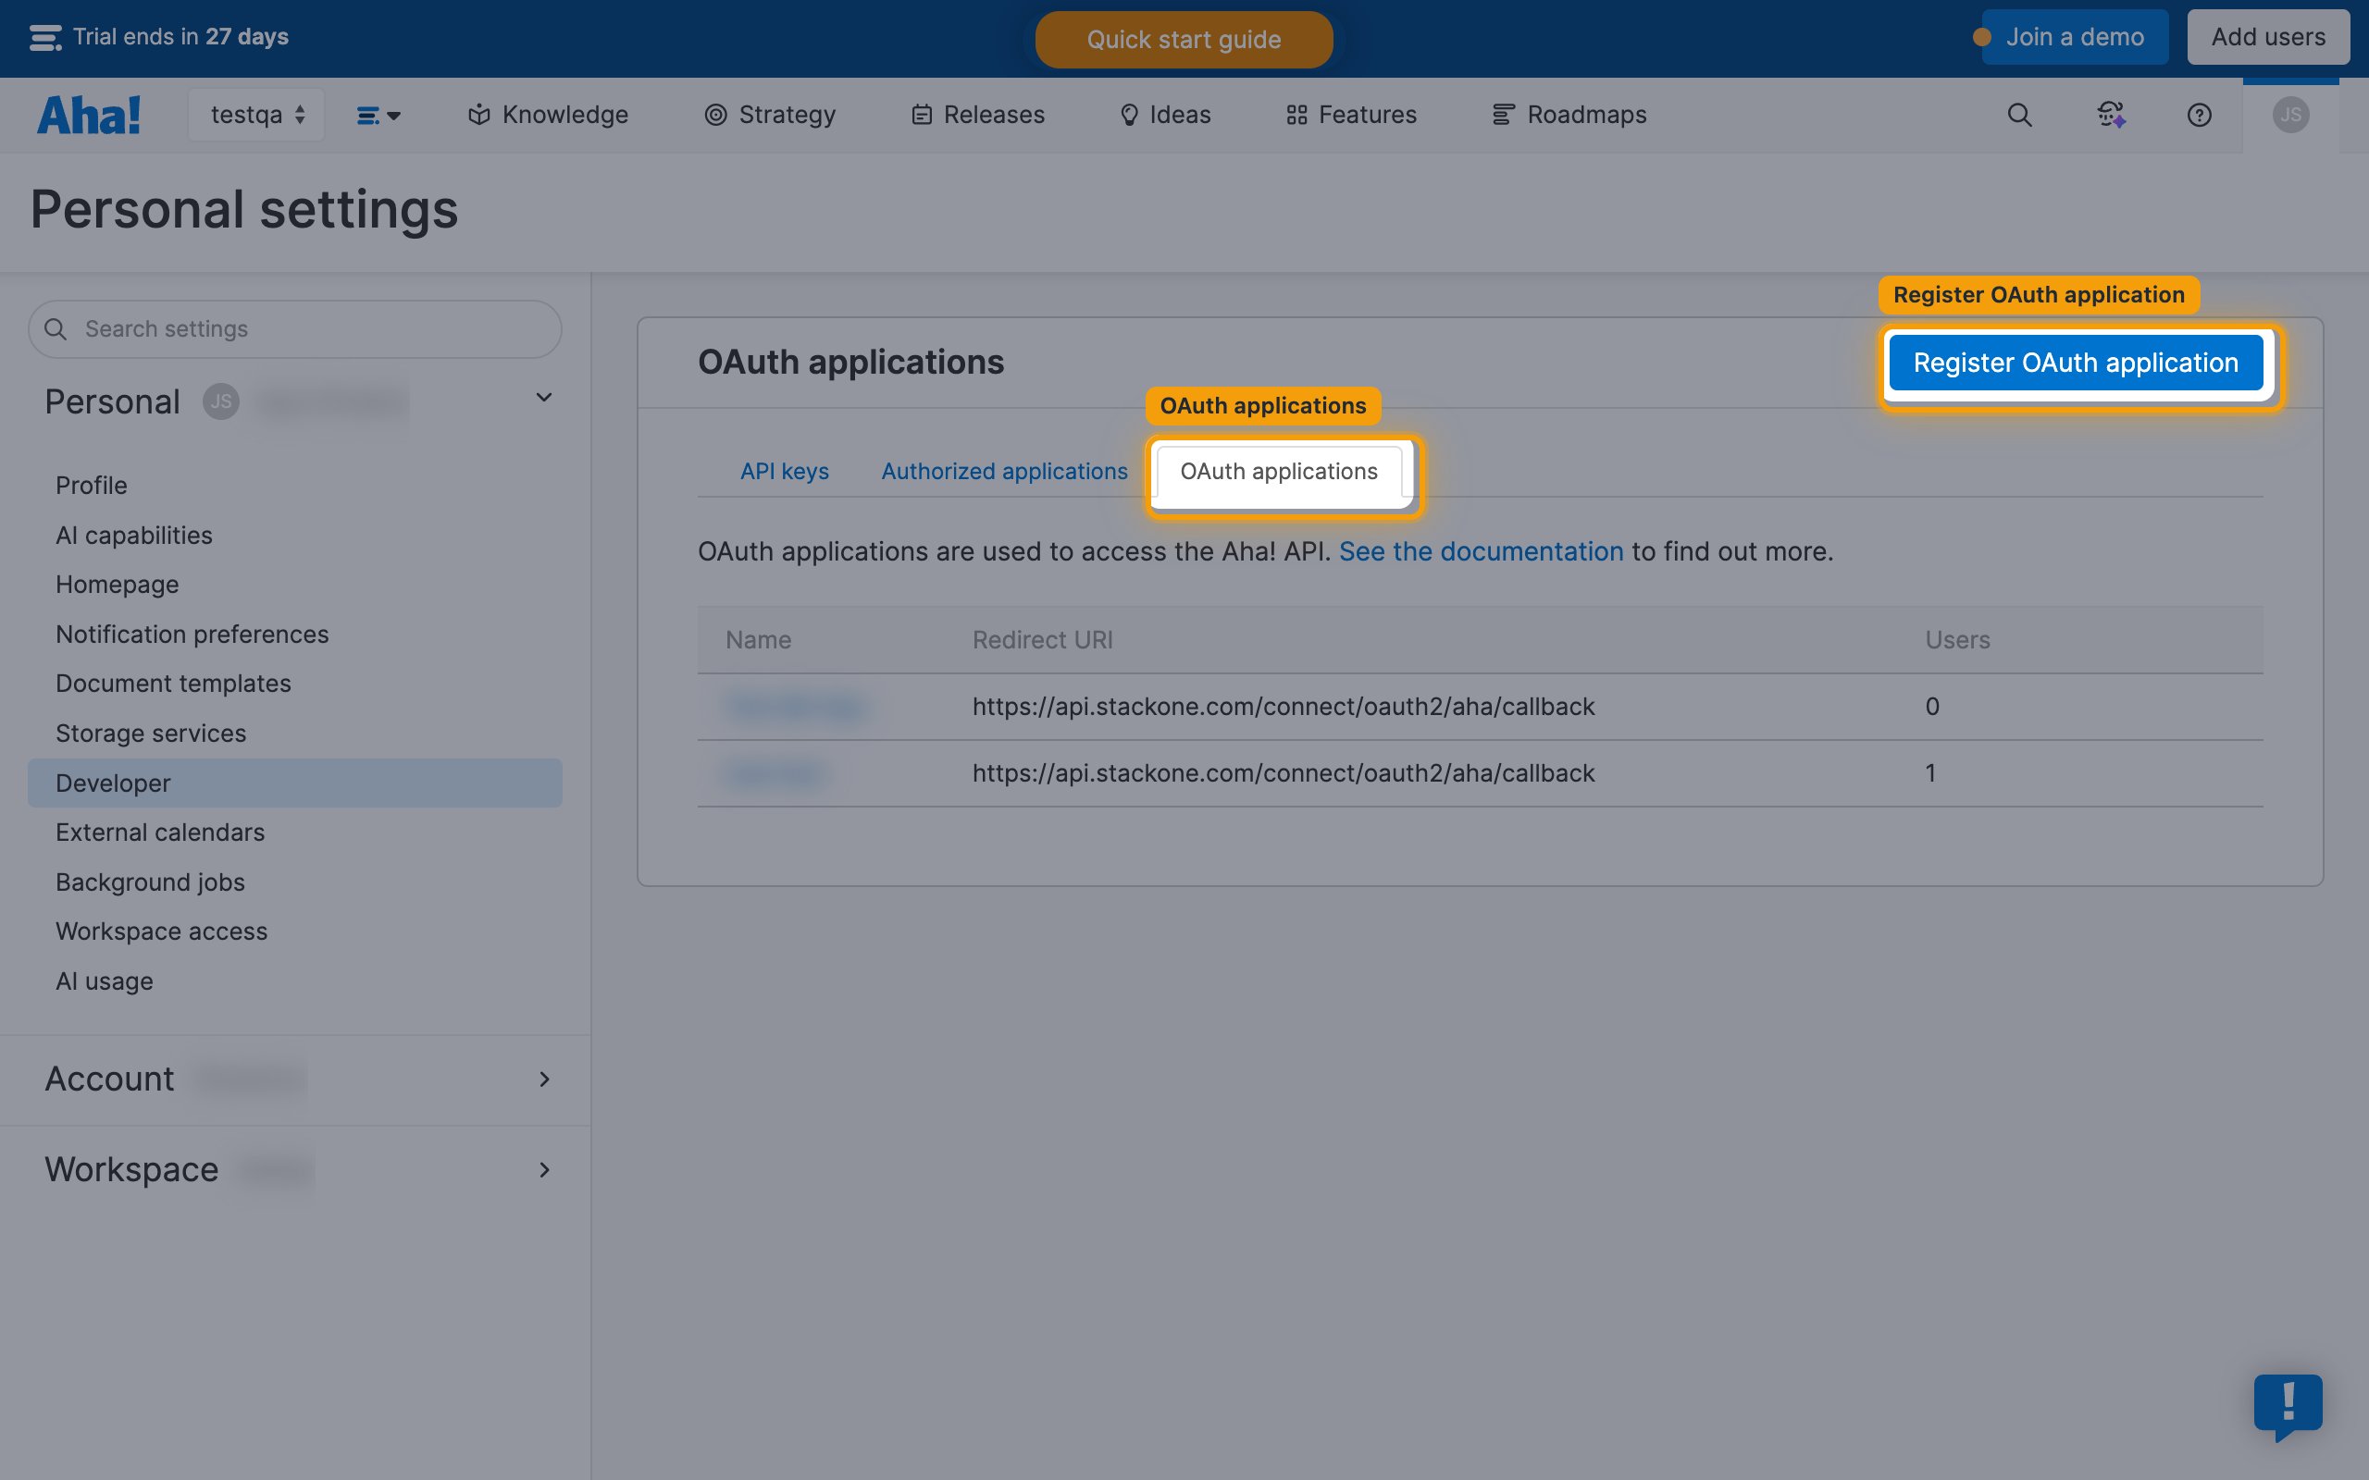This screenshot has width=2369, height=1480.
Task: Open the OAuth app name with 1 user
Action: (775, 773)
